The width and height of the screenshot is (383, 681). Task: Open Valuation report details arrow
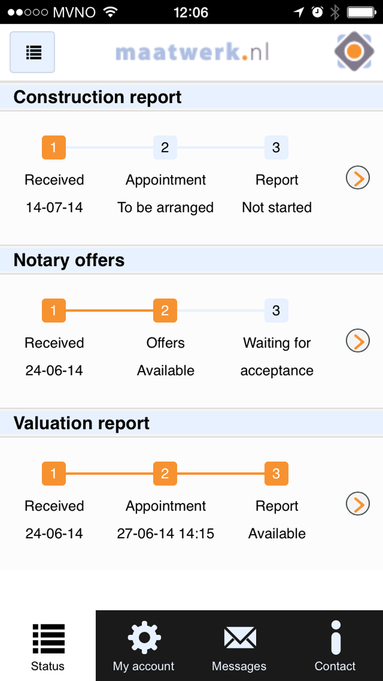pyautogui.click(x=358, y=504)
